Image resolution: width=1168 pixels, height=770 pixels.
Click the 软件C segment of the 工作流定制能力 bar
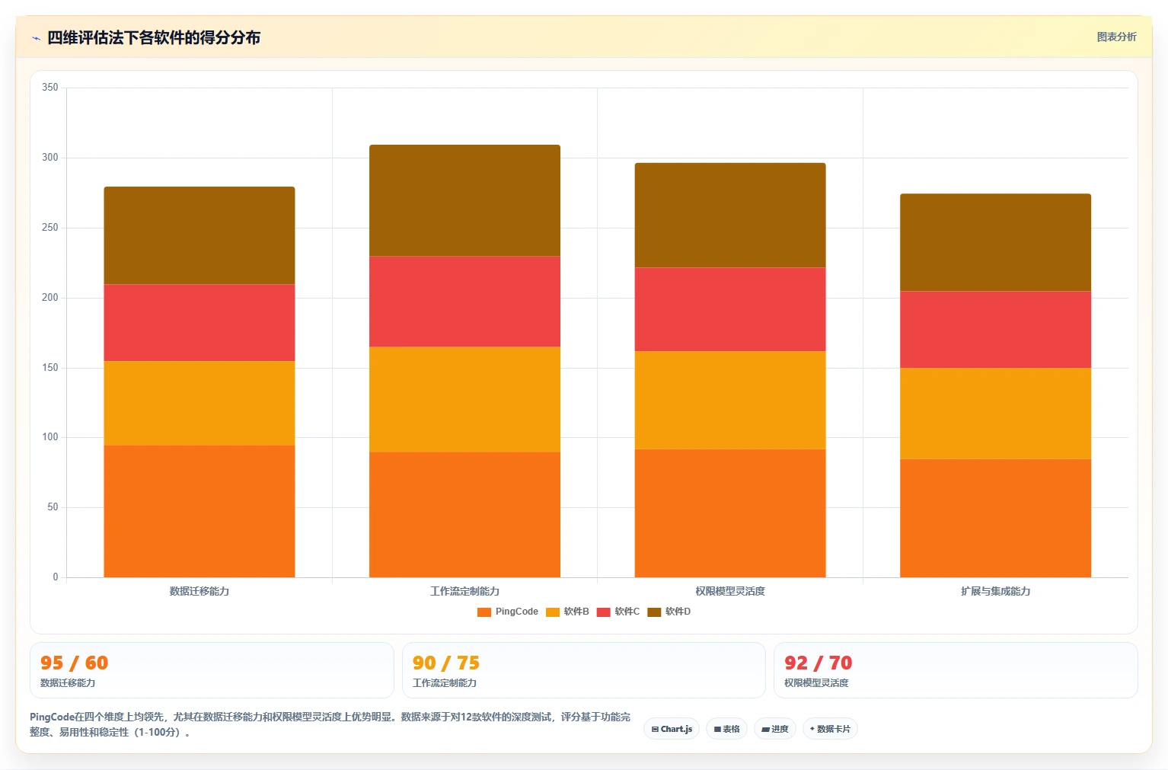tap(464, 301)
